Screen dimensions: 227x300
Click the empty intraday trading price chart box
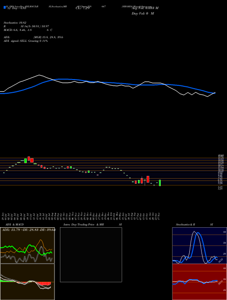click(91, 255)
